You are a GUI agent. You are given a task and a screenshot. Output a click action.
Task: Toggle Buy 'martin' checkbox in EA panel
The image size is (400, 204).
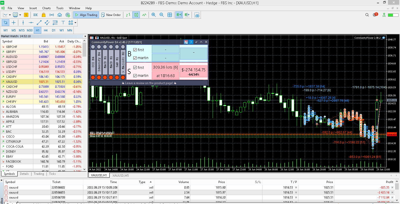point(135,58)
